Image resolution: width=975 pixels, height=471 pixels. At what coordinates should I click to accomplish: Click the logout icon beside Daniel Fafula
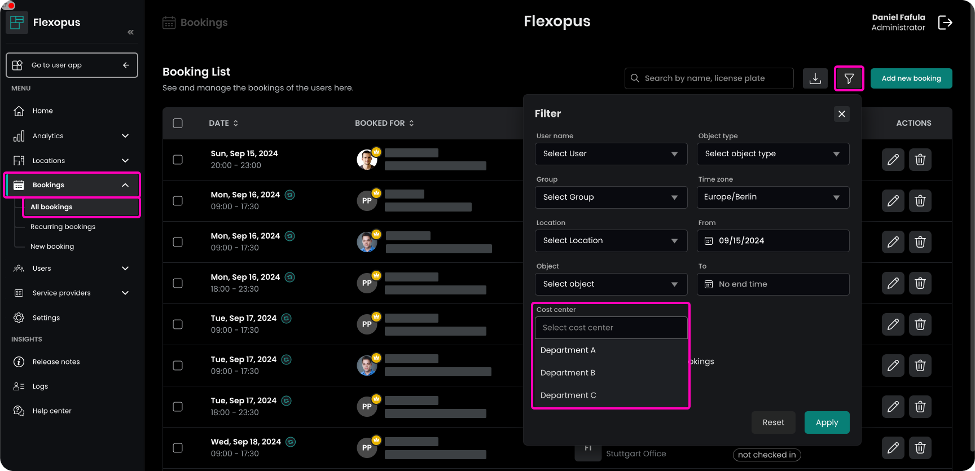pyautogui.click(x=945, y=23)
